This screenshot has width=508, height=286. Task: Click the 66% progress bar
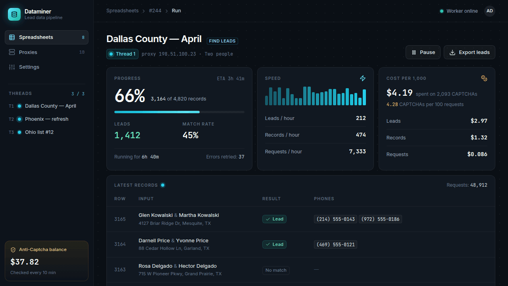click(x=179, y=112)
